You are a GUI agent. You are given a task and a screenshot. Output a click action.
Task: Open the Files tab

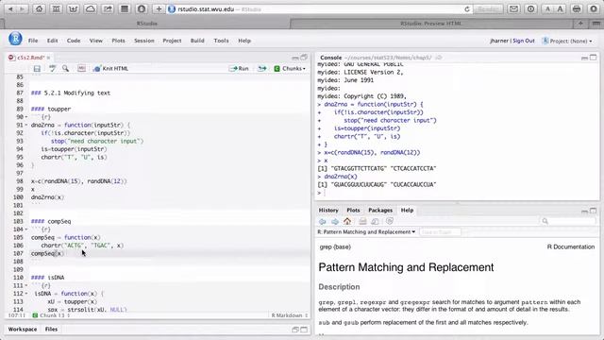[51, 330]
